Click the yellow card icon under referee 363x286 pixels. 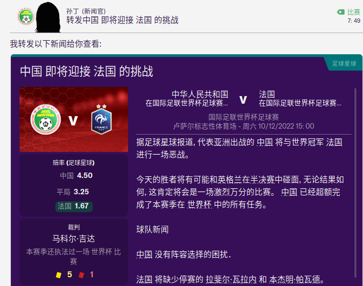point(59,275)
